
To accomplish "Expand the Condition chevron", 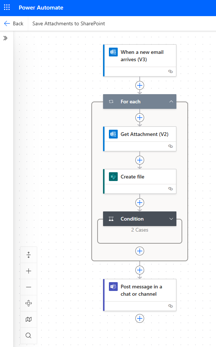I will click(171, 219).
